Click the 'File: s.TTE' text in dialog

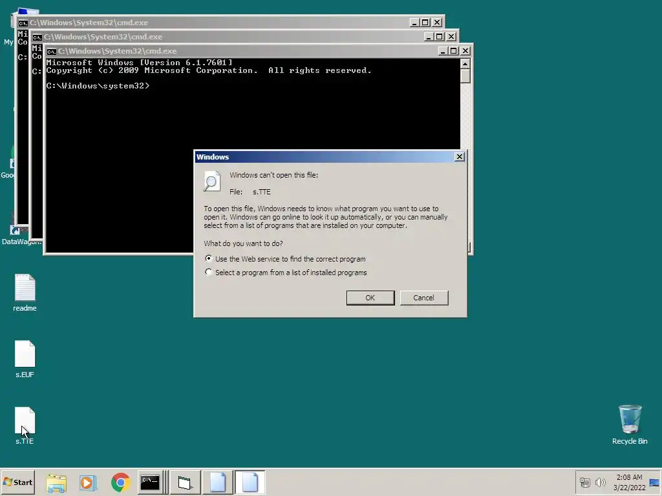(x=250, y=192)
